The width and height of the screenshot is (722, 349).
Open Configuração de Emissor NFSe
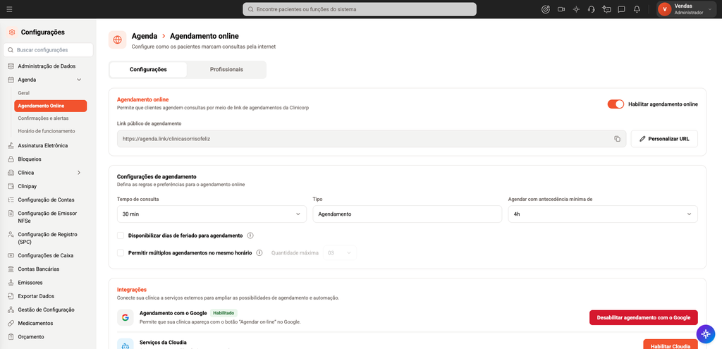[x=47, y=217]
